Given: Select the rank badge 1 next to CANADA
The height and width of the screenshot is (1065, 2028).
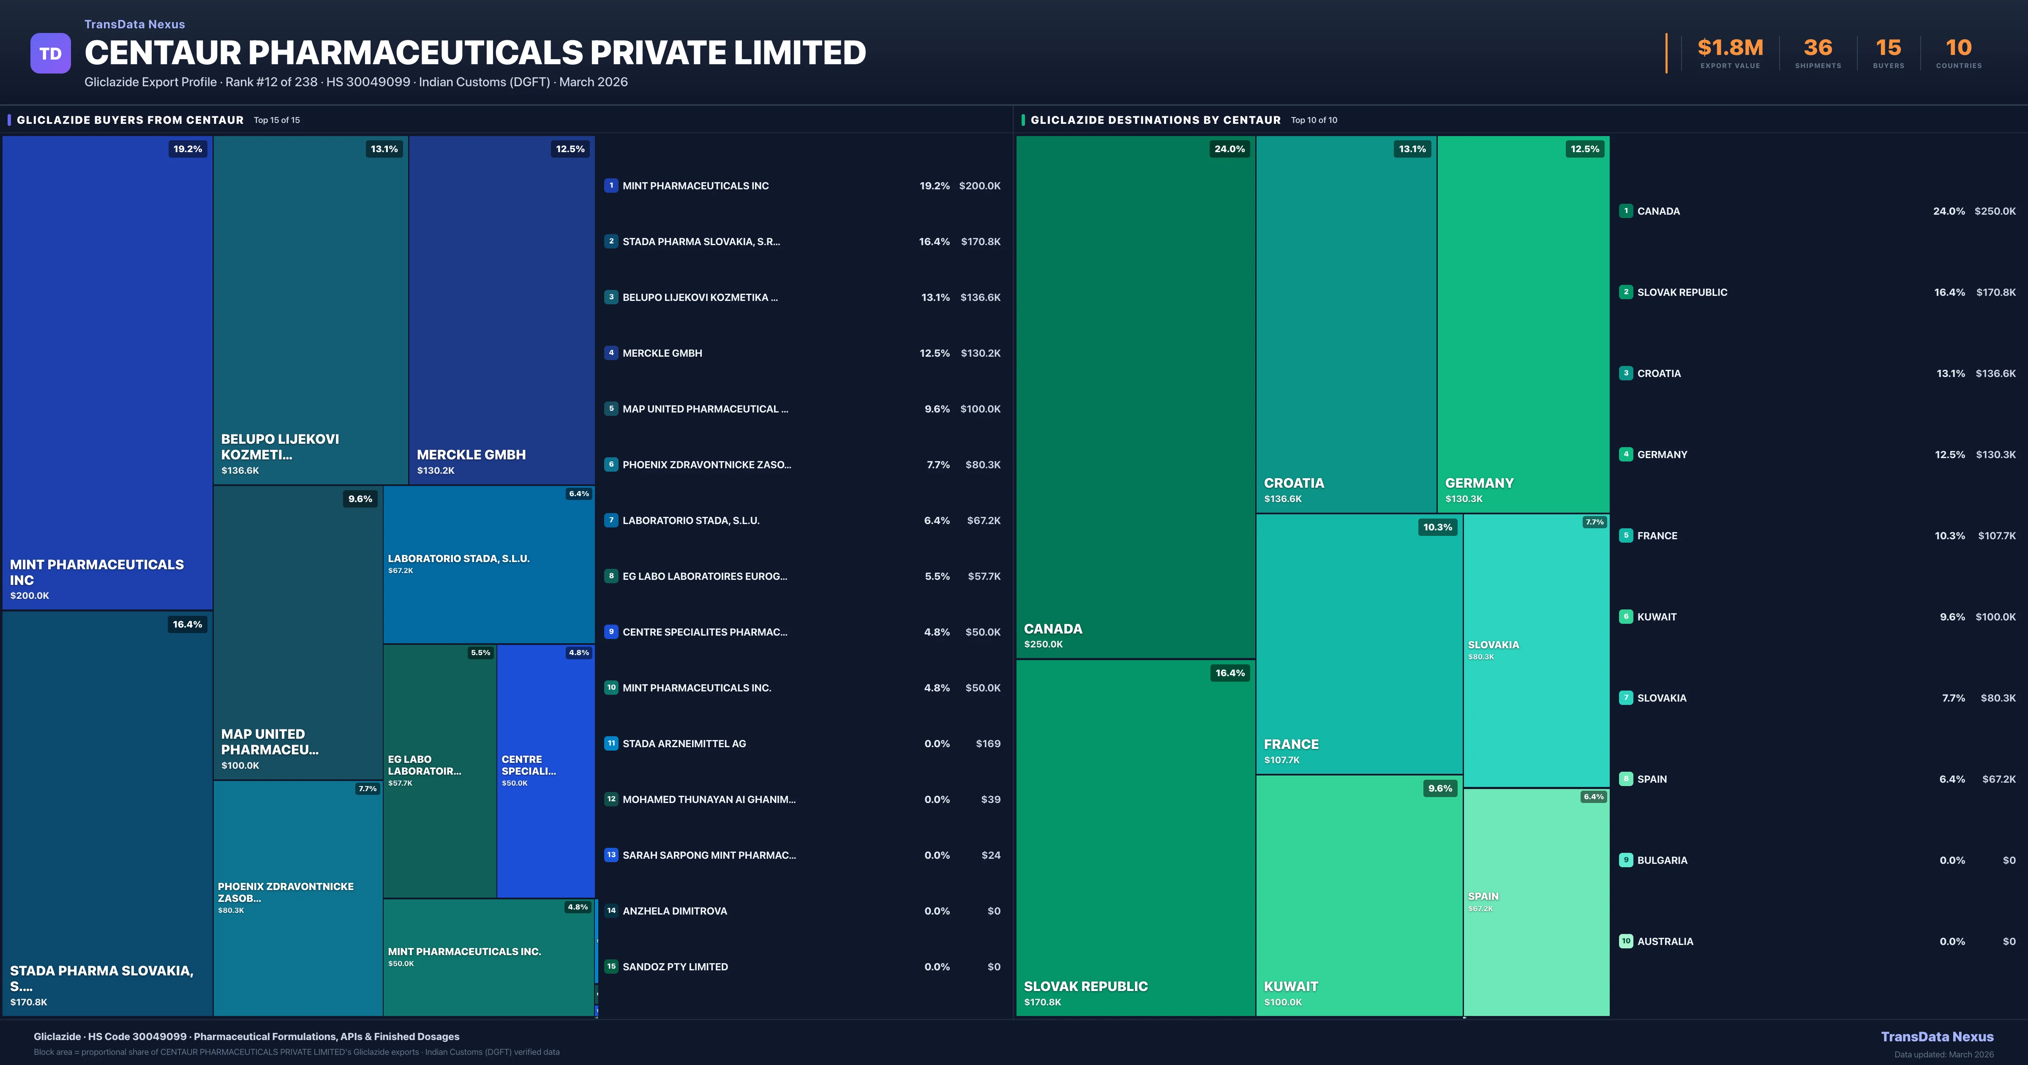Looking at the screenshot, I should pos(1626,211).
